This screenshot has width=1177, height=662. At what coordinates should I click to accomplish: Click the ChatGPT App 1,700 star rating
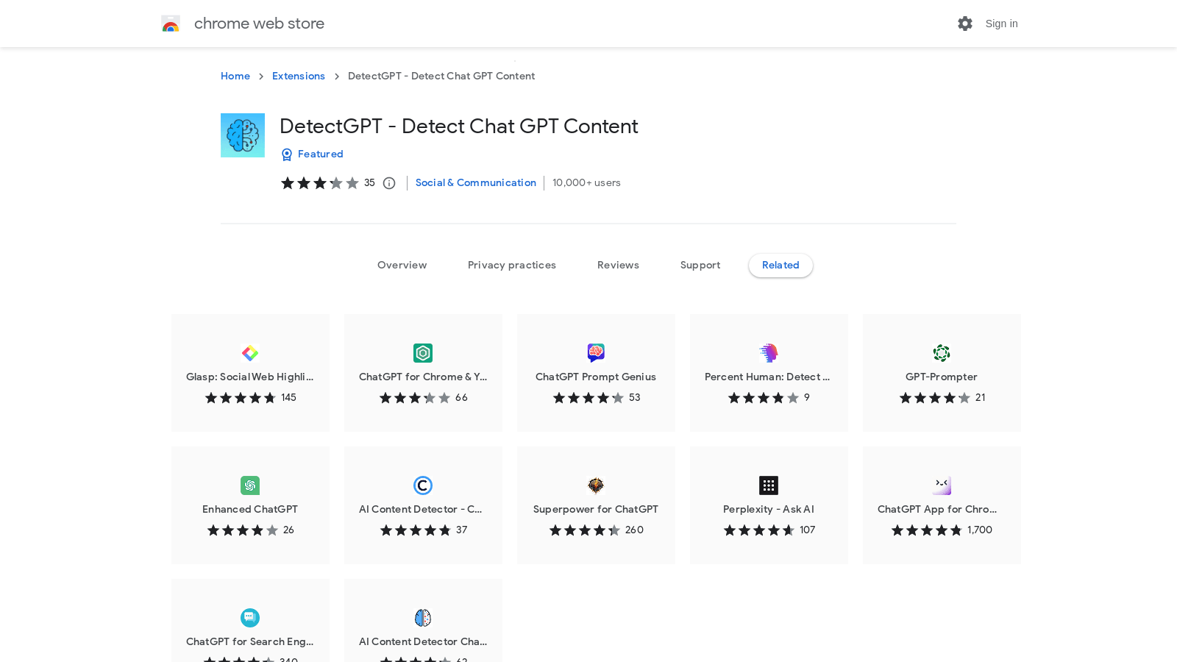(927, 530)
